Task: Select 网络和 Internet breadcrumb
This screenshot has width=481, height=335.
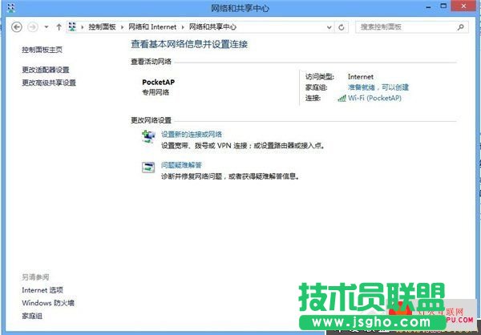Action: [152, 27]
